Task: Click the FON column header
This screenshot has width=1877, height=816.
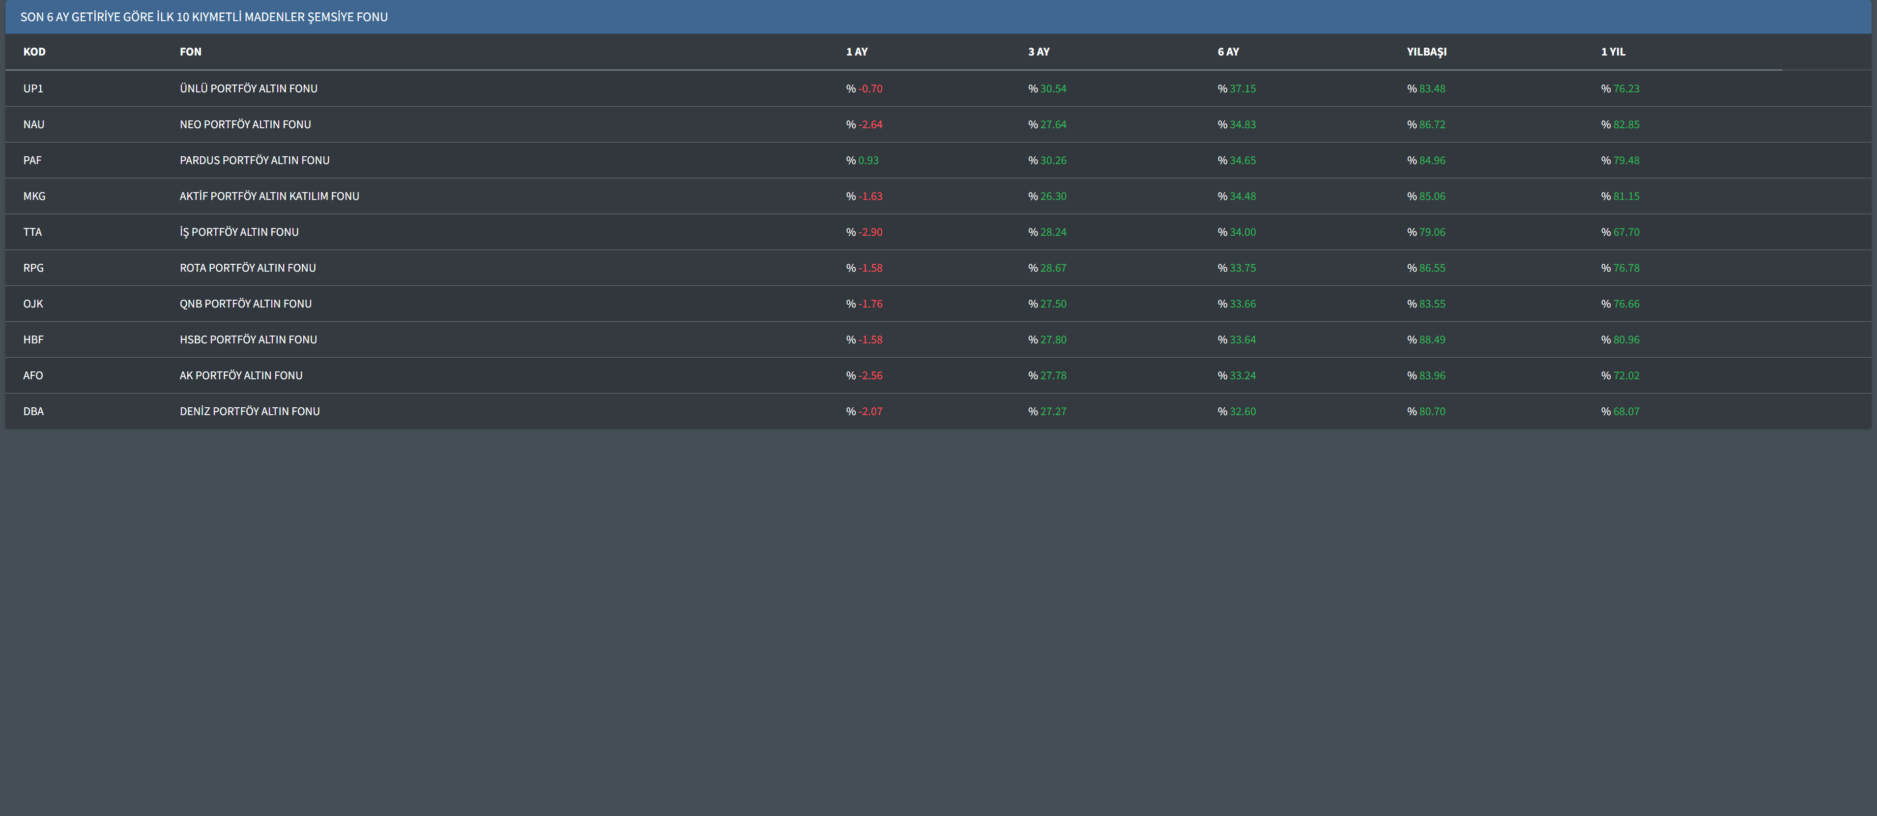Action: [190, 52]
